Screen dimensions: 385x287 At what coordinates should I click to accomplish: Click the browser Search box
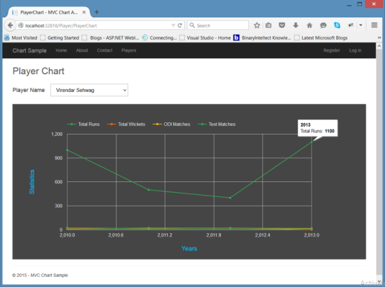[x=218, y=25]
